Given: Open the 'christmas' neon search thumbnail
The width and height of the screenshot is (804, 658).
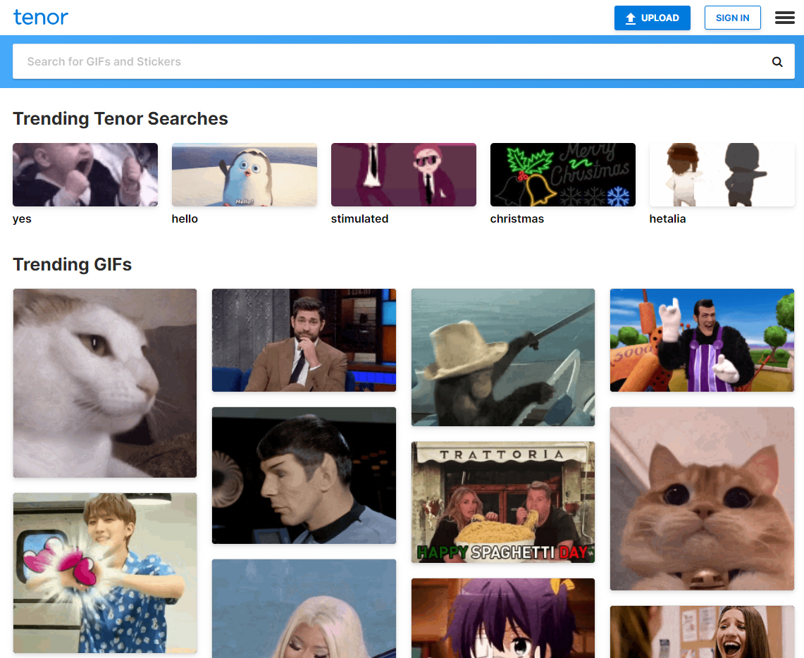Looking at the screenshot, I should click(x=562, y=175).
